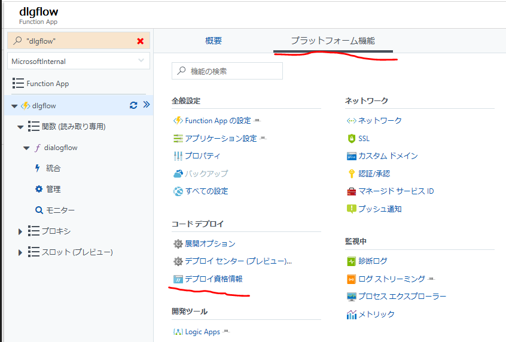Collapse the dialogflow function node
The width and height of the screenshot is (506, 342).
click(x=26, y=148)
